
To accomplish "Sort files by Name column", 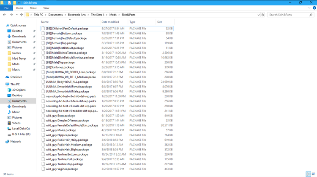I will [x=45, y=22].
